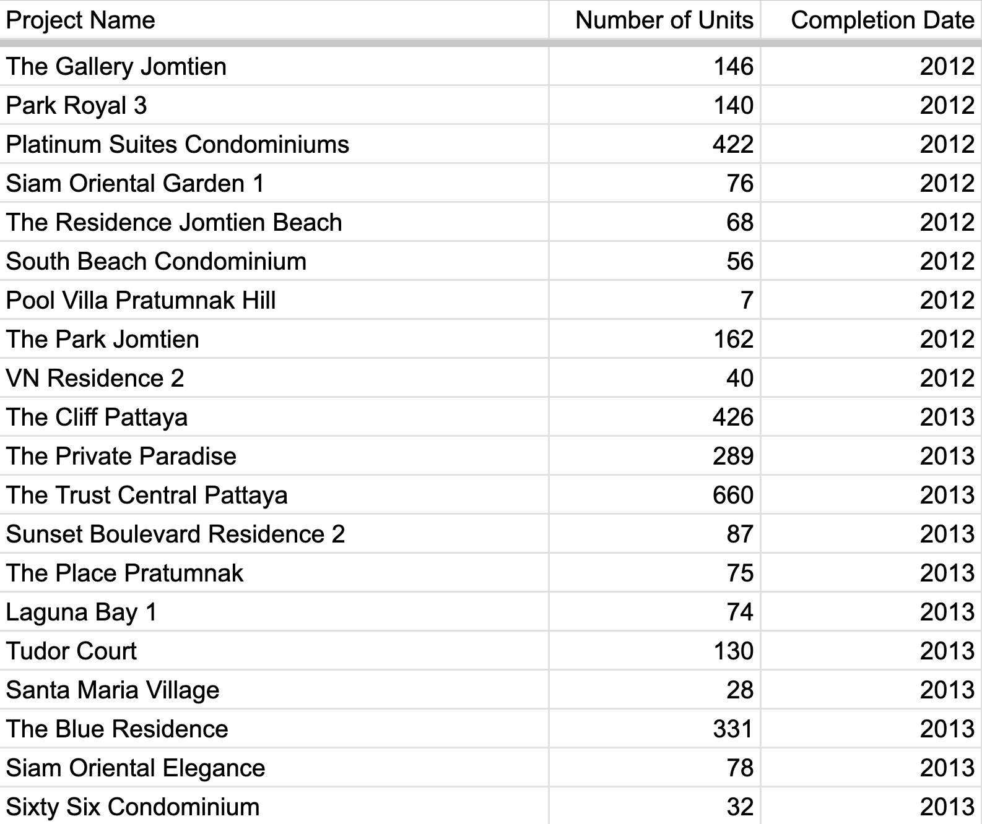This screenshot has width=982, height=824.
Task: Click the Platinum Suites Condominiums cell
Action: [274, 144]
